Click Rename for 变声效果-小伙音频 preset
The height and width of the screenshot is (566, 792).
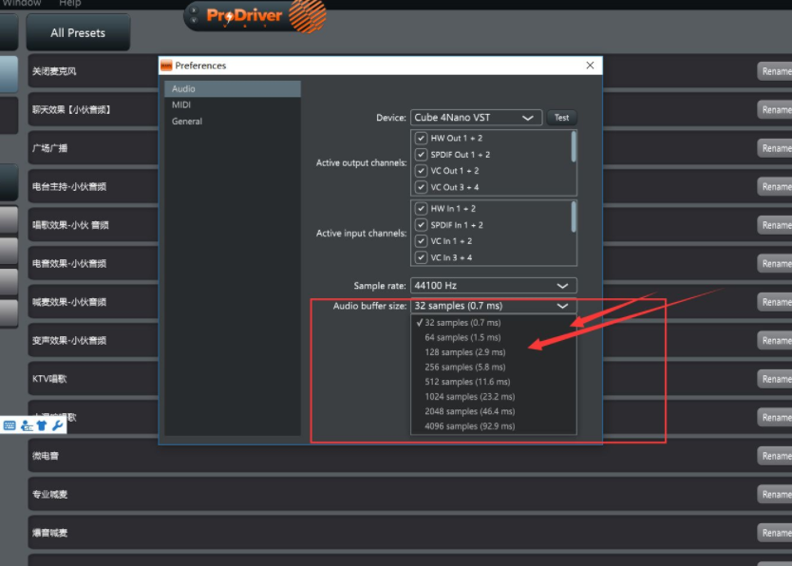tap(775, 341)
